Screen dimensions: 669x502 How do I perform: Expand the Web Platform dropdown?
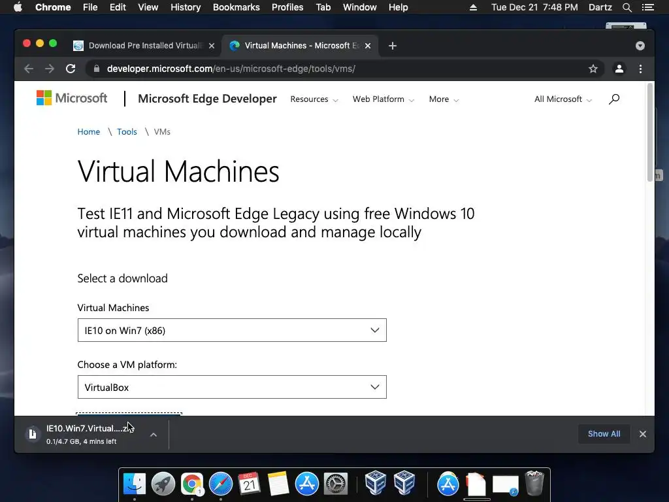click(383, 99)
